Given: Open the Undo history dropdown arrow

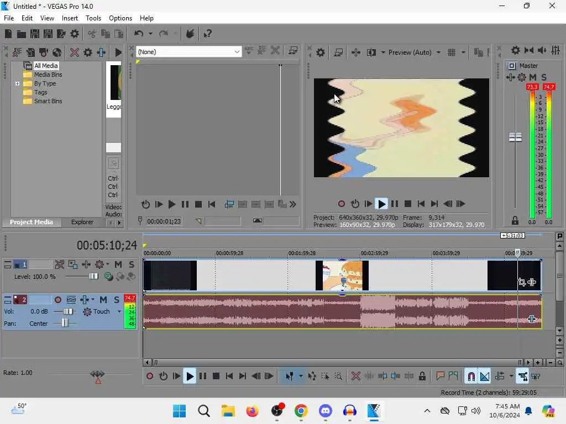Looking at the screenshot, I should [x=150, y=34].
